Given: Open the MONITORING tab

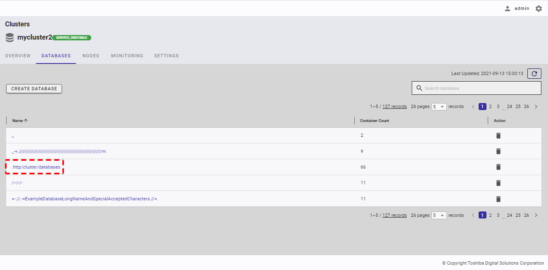Looking at the screenshot, I should 127,56.
